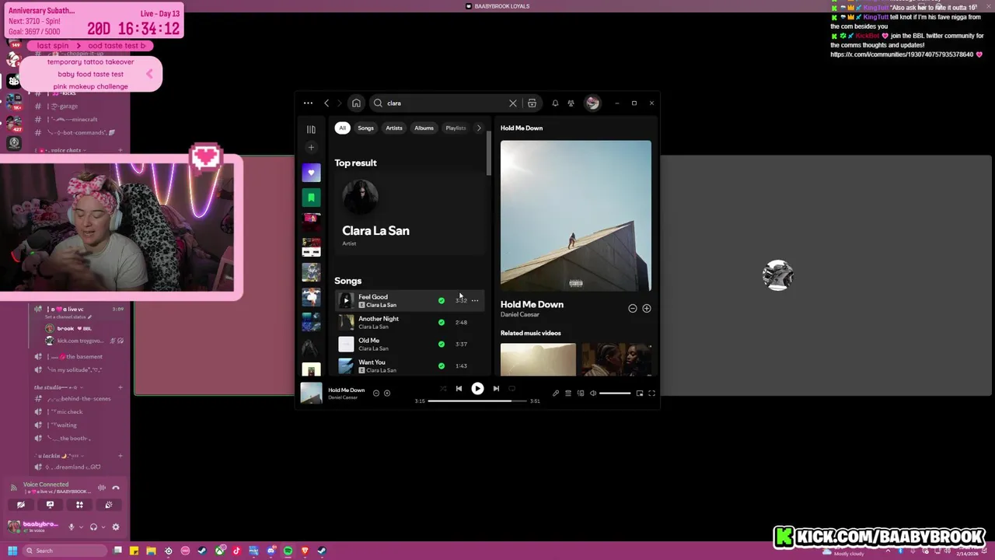
Task: Open the miniplayer icon
Action: [x=640, y=394]
